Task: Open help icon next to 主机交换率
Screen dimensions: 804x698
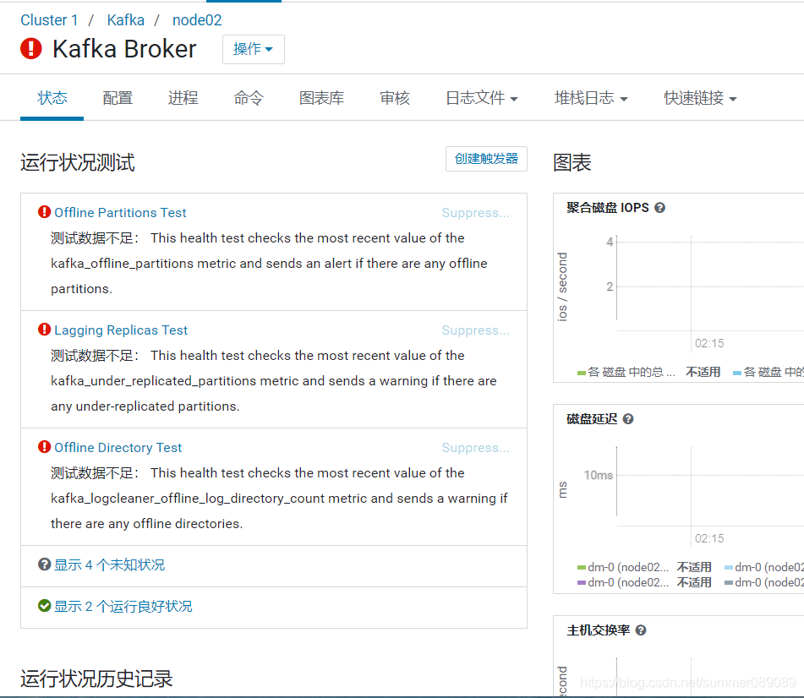Action: (641, 630)
